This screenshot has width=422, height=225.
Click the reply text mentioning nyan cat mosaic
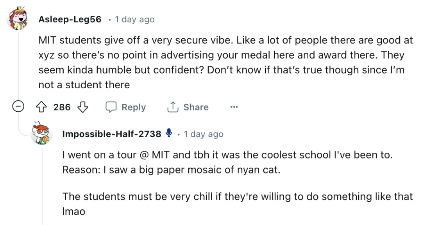[x=227, y=163]
